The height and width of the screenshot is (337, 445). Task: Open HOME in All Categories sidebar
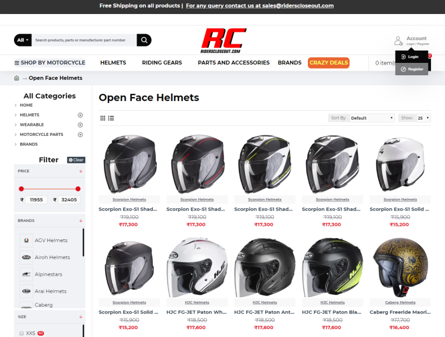(26, 105)
